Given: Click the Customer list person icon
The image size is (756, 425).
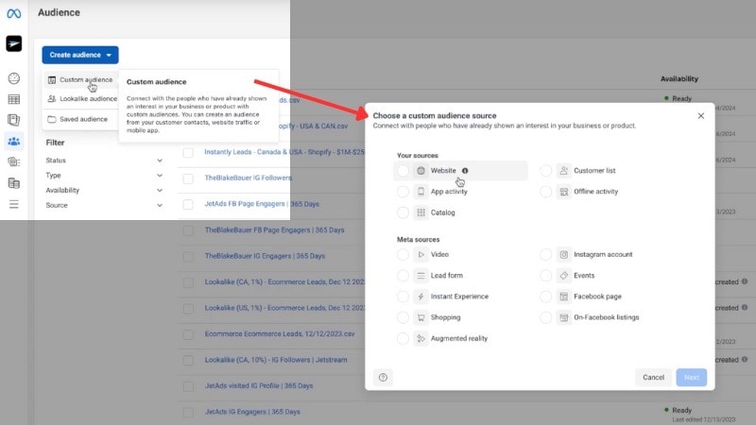Looking at the screenshot, I should (563, 171).
